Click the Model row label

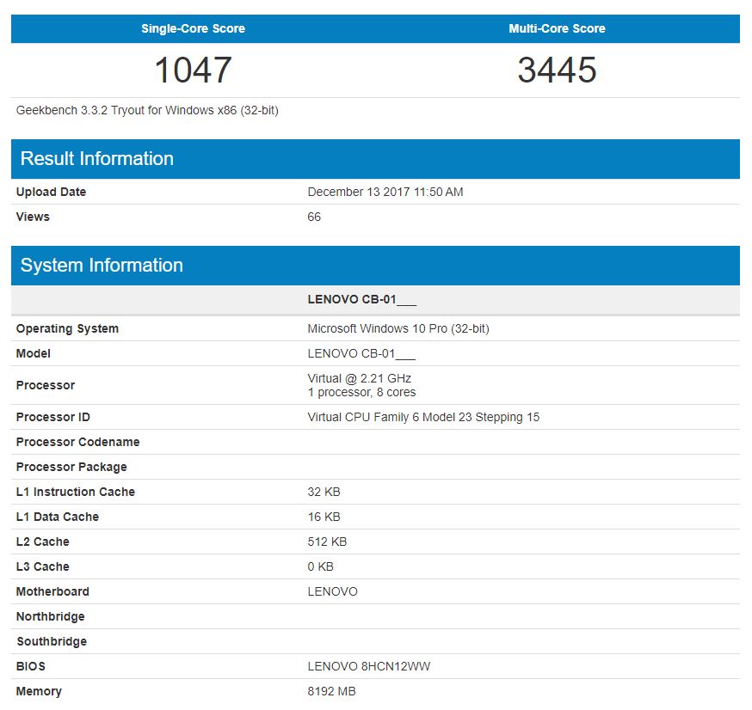(33, 353)
